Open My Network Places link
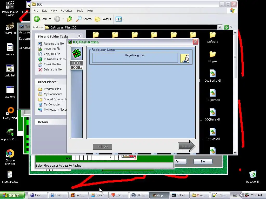266x199 pixels. [x=52, y=110]
